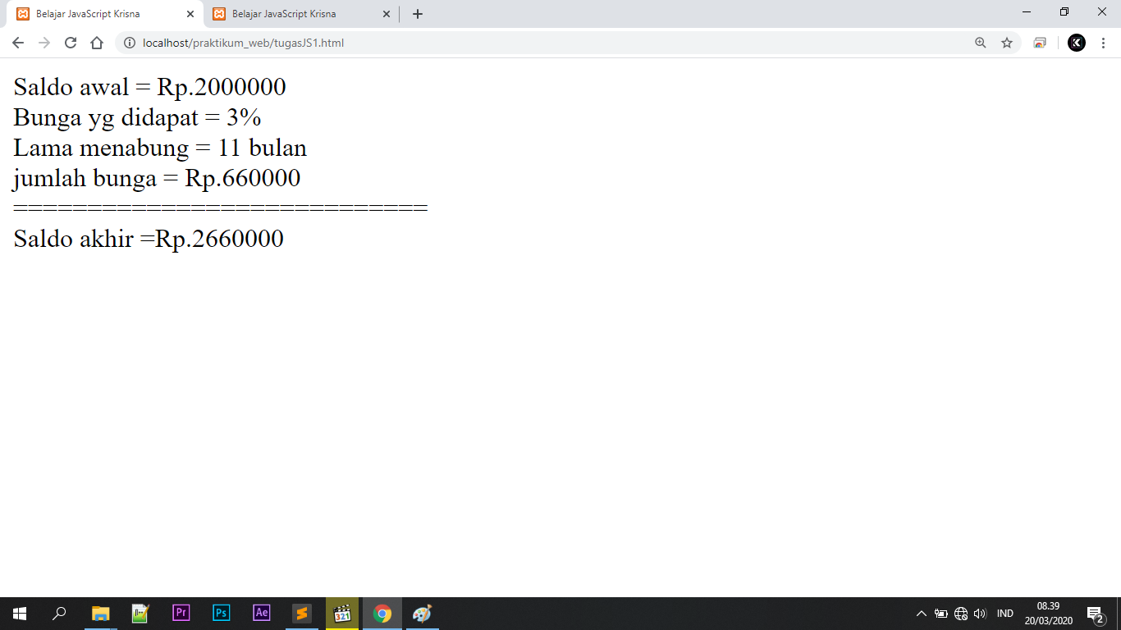The height and width of the screenshot is (630, 1121).
Task: Open a new tab with the plus button
Action: click(x=418, y=13)
